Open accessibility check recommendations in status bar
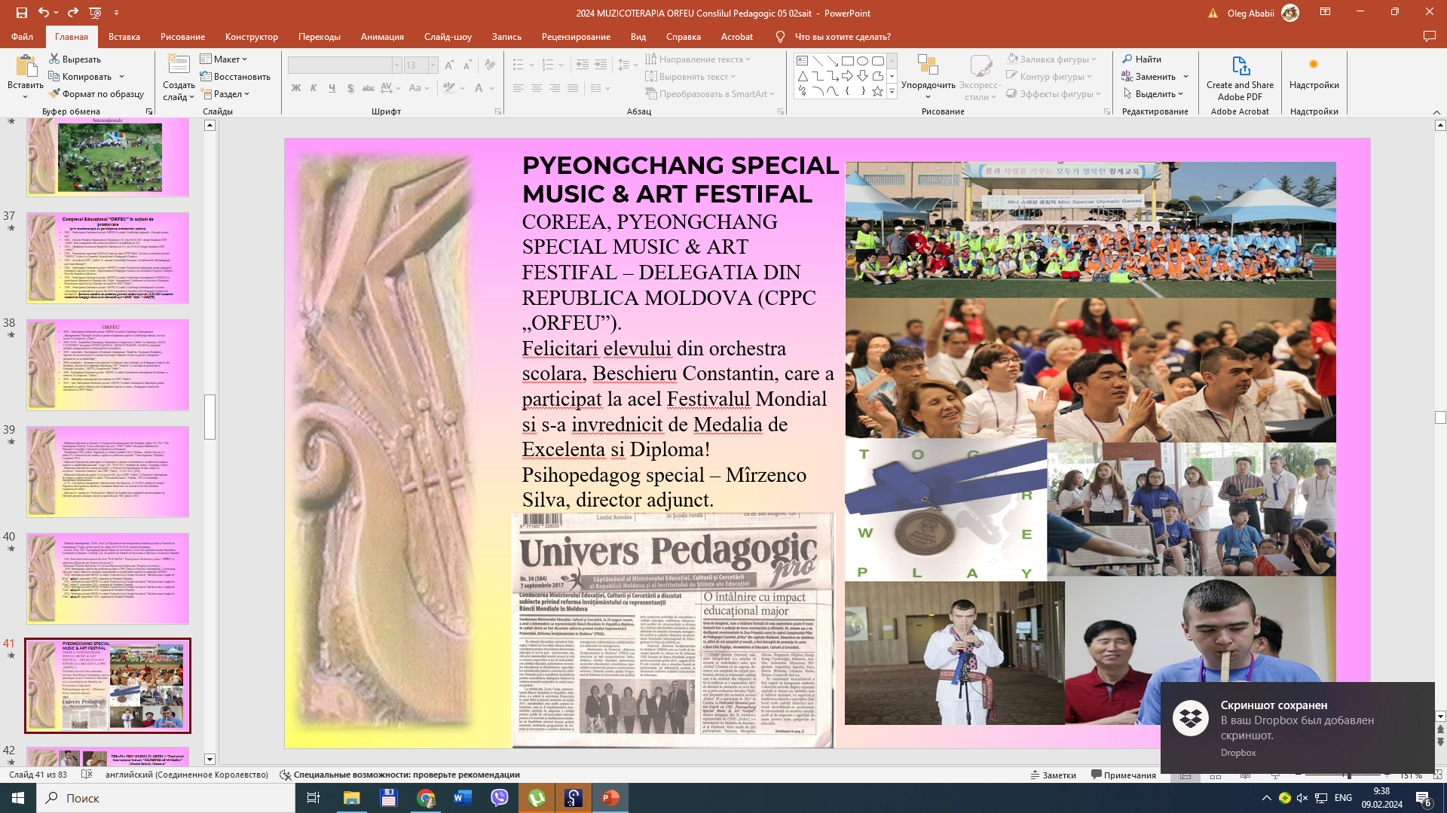 click(399, 775)
